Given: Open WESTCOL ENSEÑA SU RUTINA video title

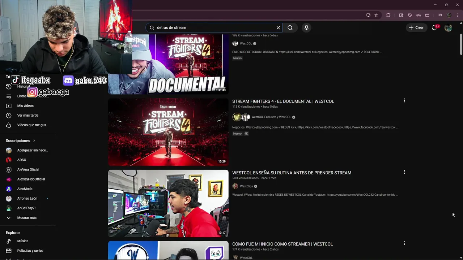Looking at the screenshot, I should (292, 173).
